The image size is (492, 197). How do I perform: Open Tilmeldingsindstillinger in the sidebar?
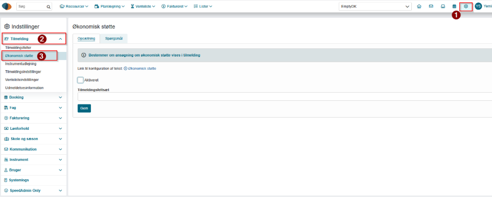point(23,72)
